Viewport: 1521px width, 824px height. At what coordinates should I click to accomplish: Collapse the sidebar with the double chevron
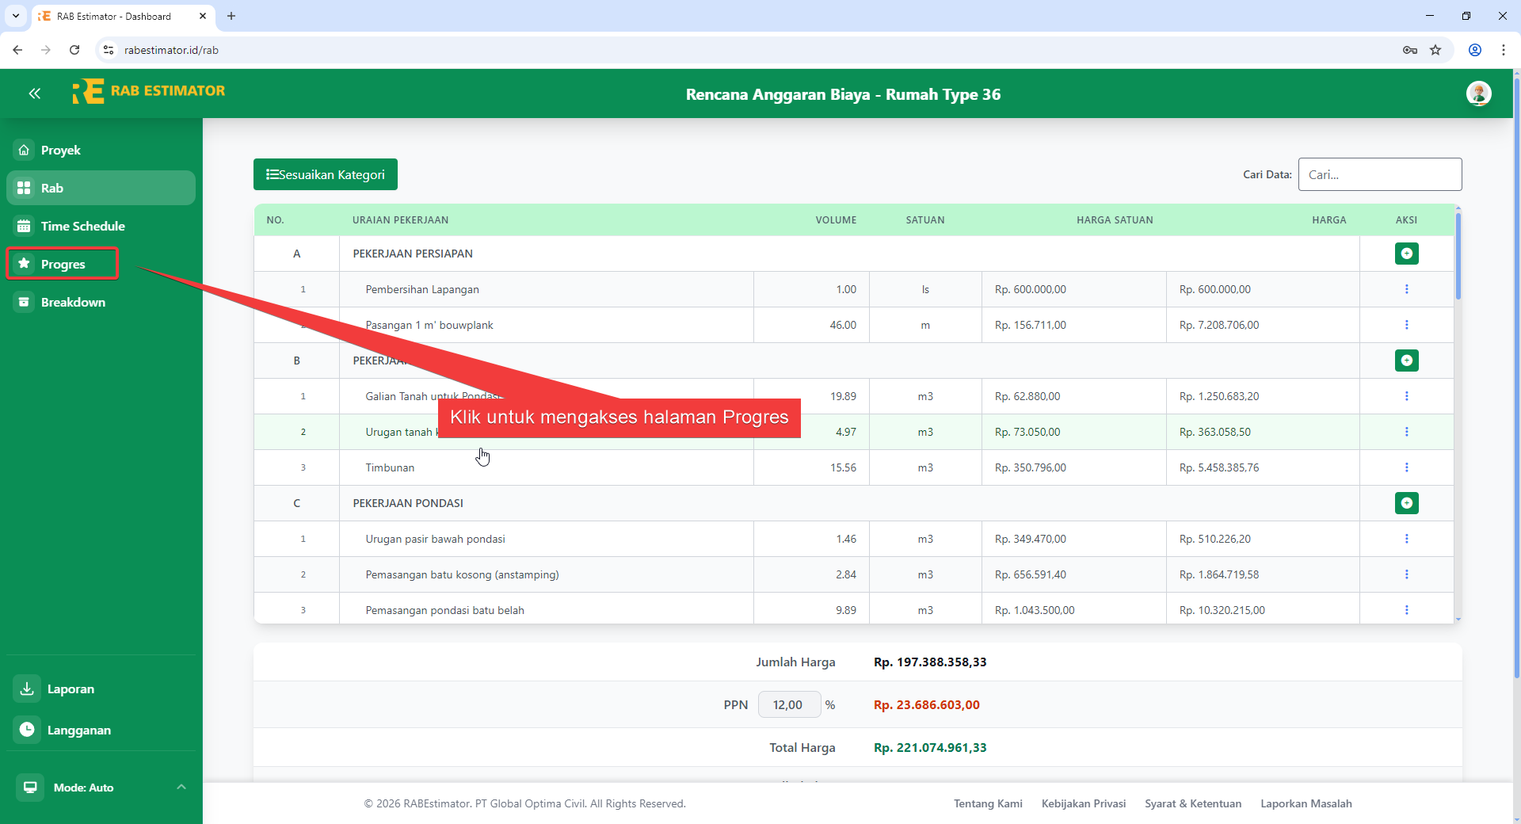[x=35, y=93]
